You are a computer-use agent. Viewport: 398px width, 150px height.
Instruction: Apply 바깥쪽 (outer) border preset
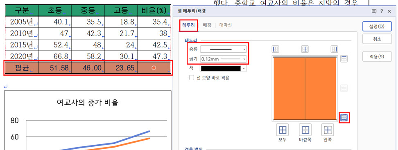point(305,130)
